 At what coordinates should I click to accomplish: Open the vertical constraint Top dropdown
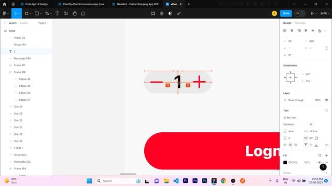307,81
